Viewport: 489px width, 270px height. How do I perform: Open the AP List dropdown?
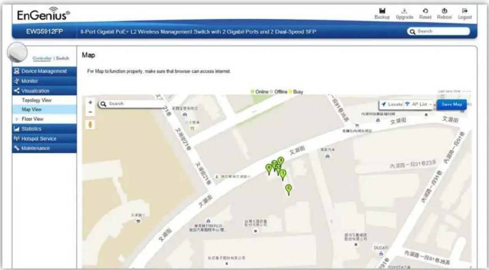(418, 104)
